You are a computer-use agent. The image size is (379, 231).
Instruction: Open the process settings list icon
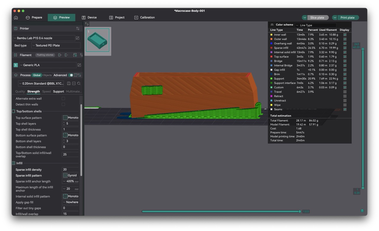pyautogui.click(x=75, y=75)
